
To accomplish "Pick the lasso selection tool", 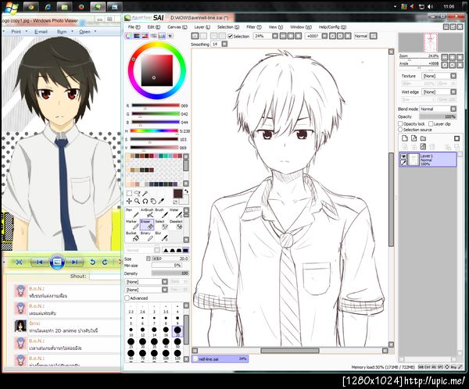I will 138,193.
